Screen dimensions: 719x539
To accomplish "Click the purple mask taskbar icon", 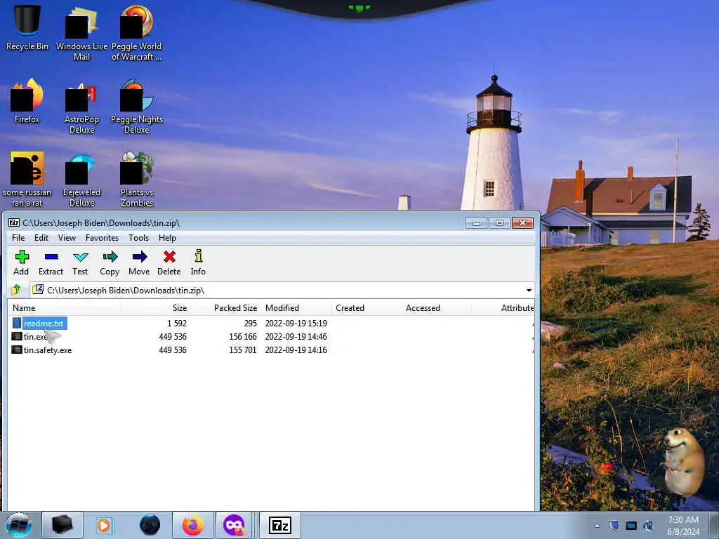I will pos(234,525).
